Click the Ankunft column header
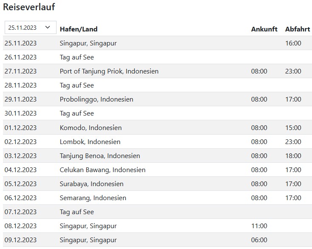The height and width of the screenshot is (249, 312). tap(264, 29)
